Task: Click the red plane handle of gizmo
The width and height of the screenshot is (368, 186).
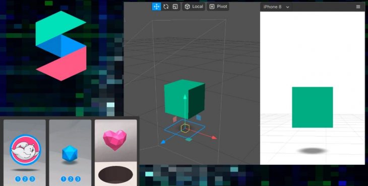Action: [174, 119]
